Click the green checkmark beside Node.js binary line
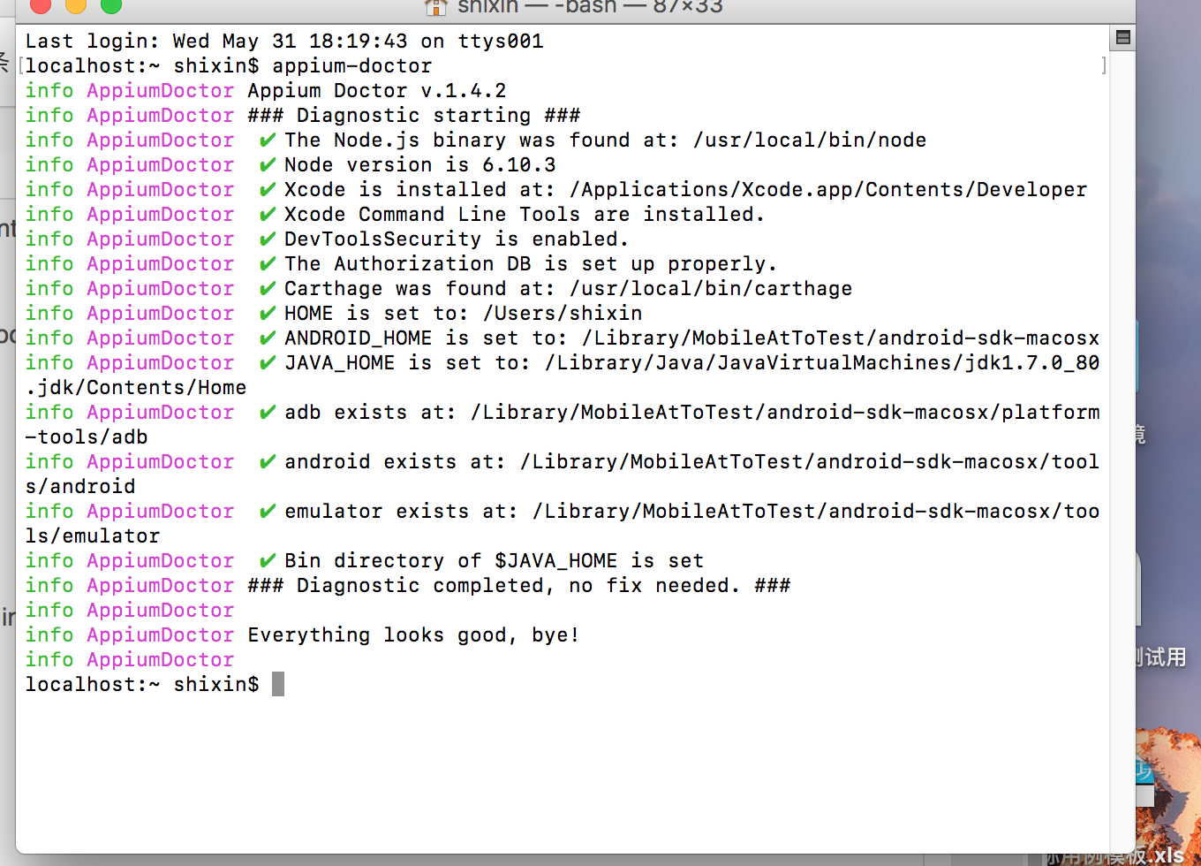 click(x=268, y=141)
